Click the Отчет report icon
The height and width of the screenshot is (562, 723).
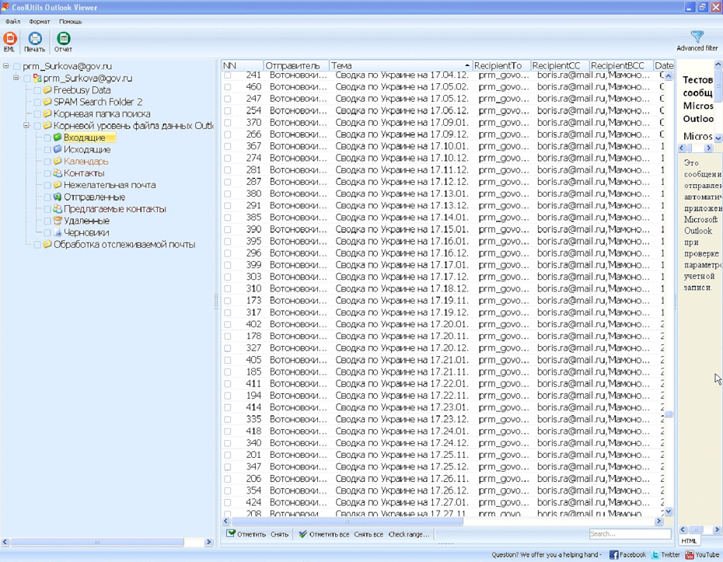(x=63, y=39)
